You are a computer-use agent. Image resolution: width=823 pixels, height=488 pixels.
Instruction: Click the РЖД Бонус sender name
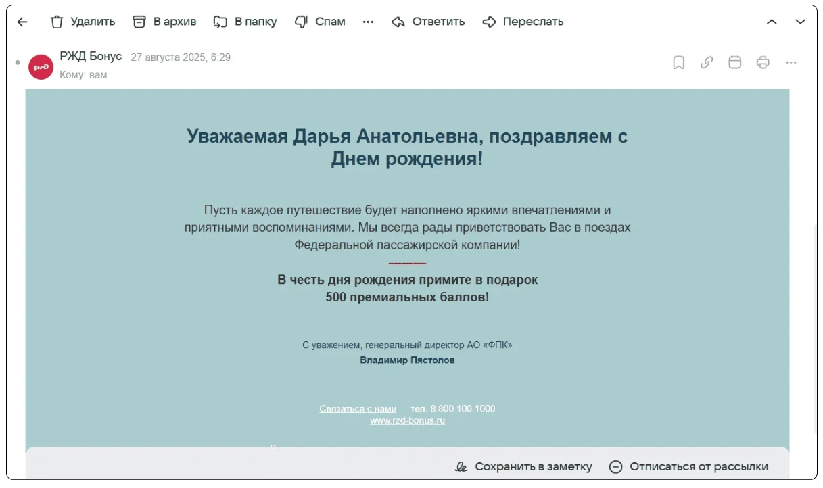(91, 57)
